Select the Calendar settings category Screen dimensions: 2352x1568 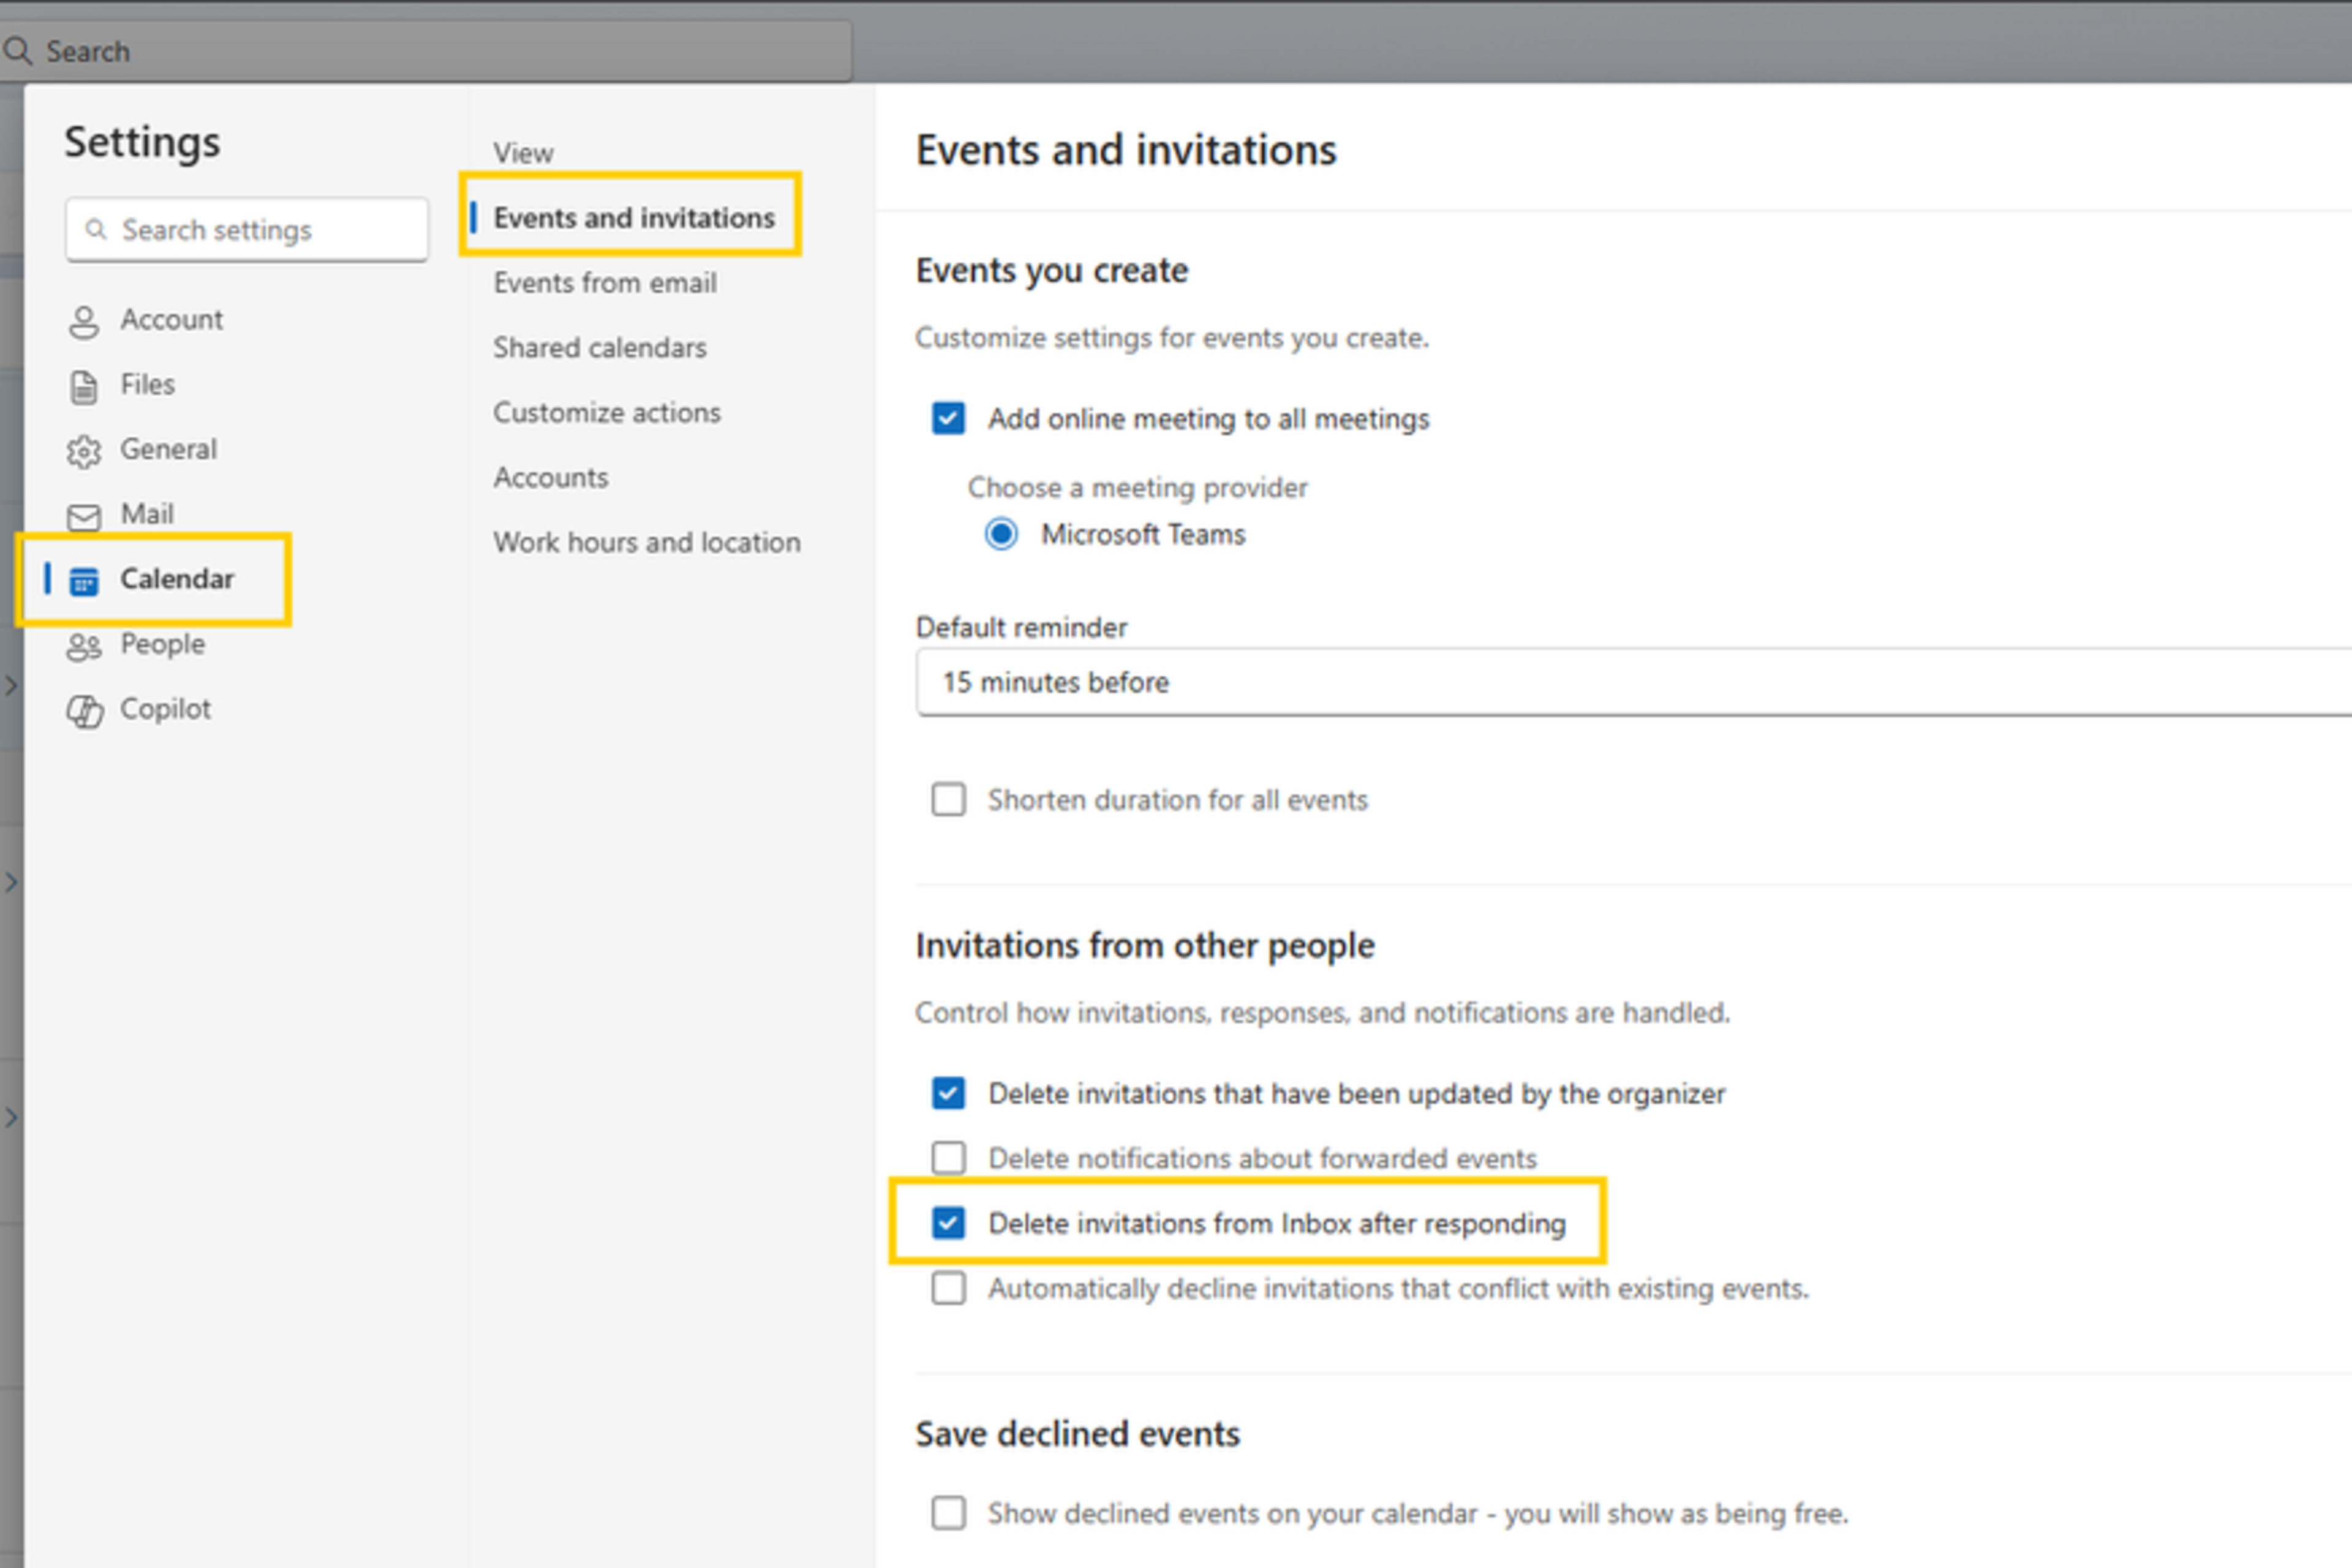[177, 579]
